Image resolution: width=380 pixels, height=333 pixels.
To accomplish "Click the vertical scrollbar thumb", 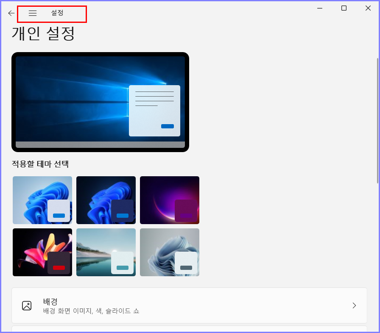I will click(377, 120).
